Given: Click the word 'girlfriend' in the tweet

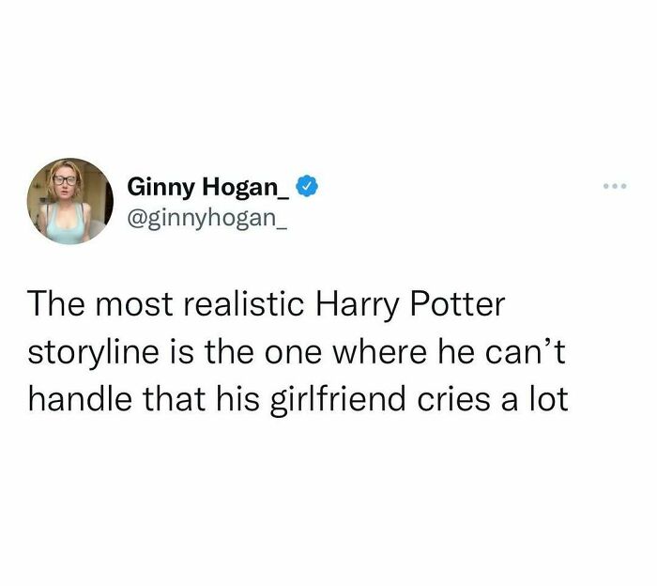Looking at the screenshot, I should pyautogui.click(x=337, y=399).
